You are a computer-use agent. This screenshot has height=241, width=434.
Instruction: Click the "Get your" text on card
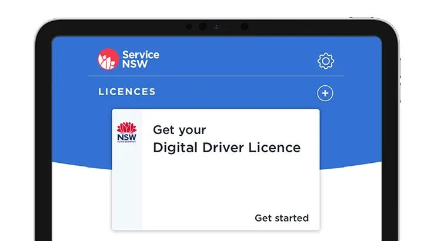[x=179, y=130]
